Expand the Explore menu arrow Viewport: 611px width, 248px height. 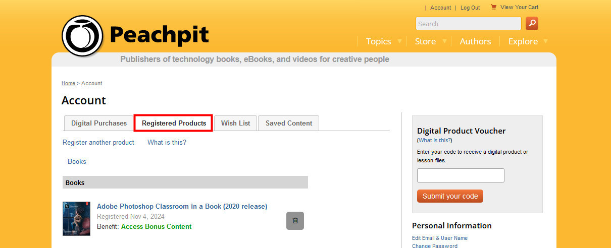[545, 41]
